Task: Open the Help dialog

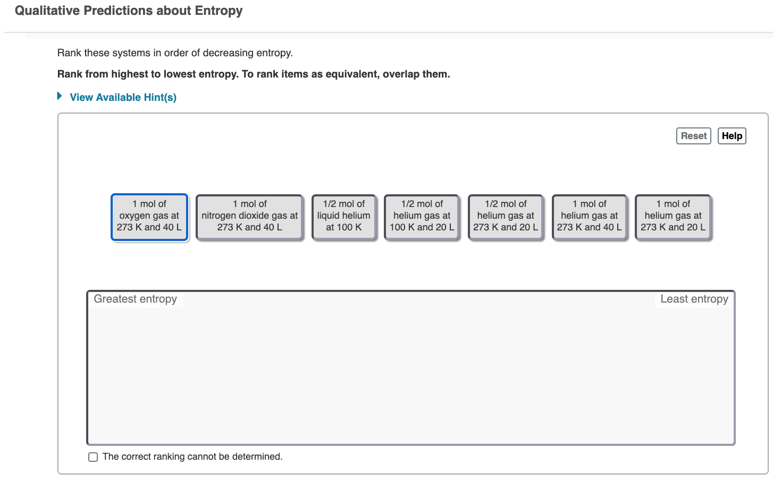Action: 732,135
